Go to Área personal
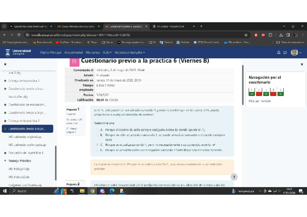Screen dimensions: 307x217 click(x=73, y=52)
